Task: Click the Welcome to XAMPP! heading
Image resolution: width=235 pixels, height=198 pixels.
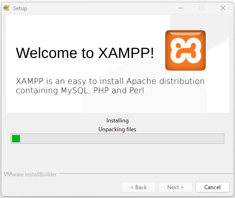Action: point(85,53)
